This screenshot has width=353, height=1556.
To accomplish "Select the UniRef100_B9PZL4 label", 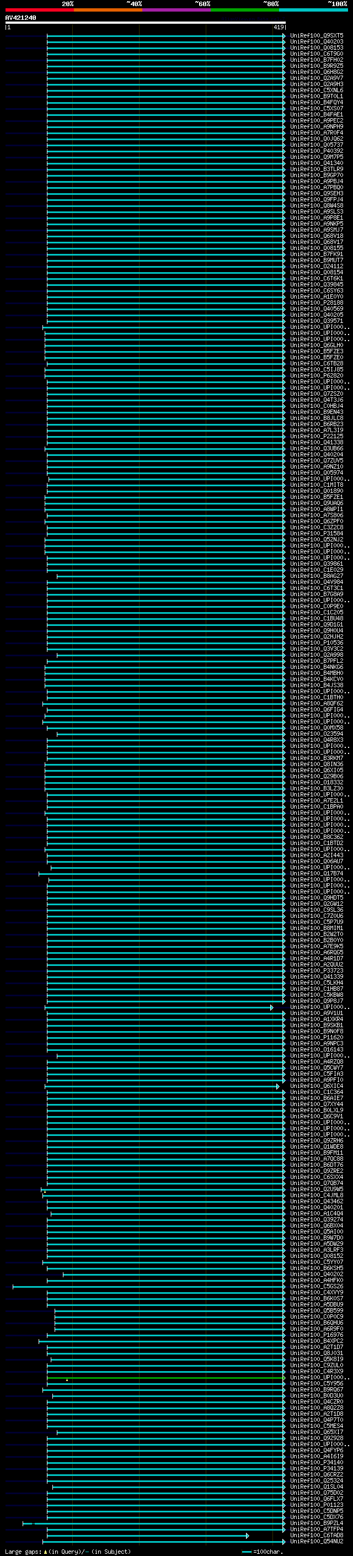I will [317, 1523].
